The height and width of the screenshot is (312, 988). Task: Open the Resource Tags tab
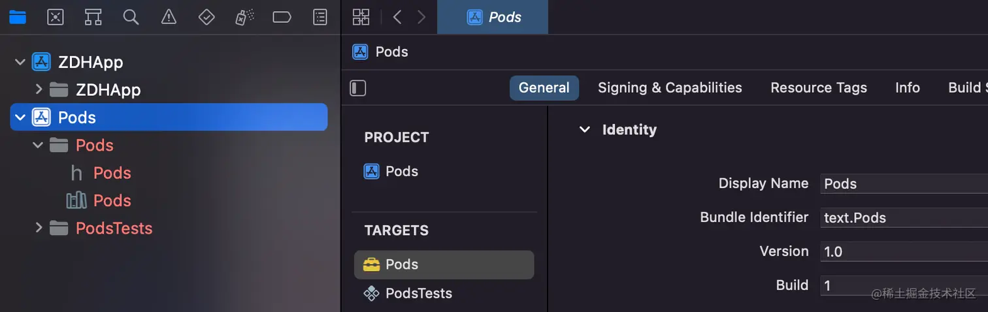click(x=818, y=88)
